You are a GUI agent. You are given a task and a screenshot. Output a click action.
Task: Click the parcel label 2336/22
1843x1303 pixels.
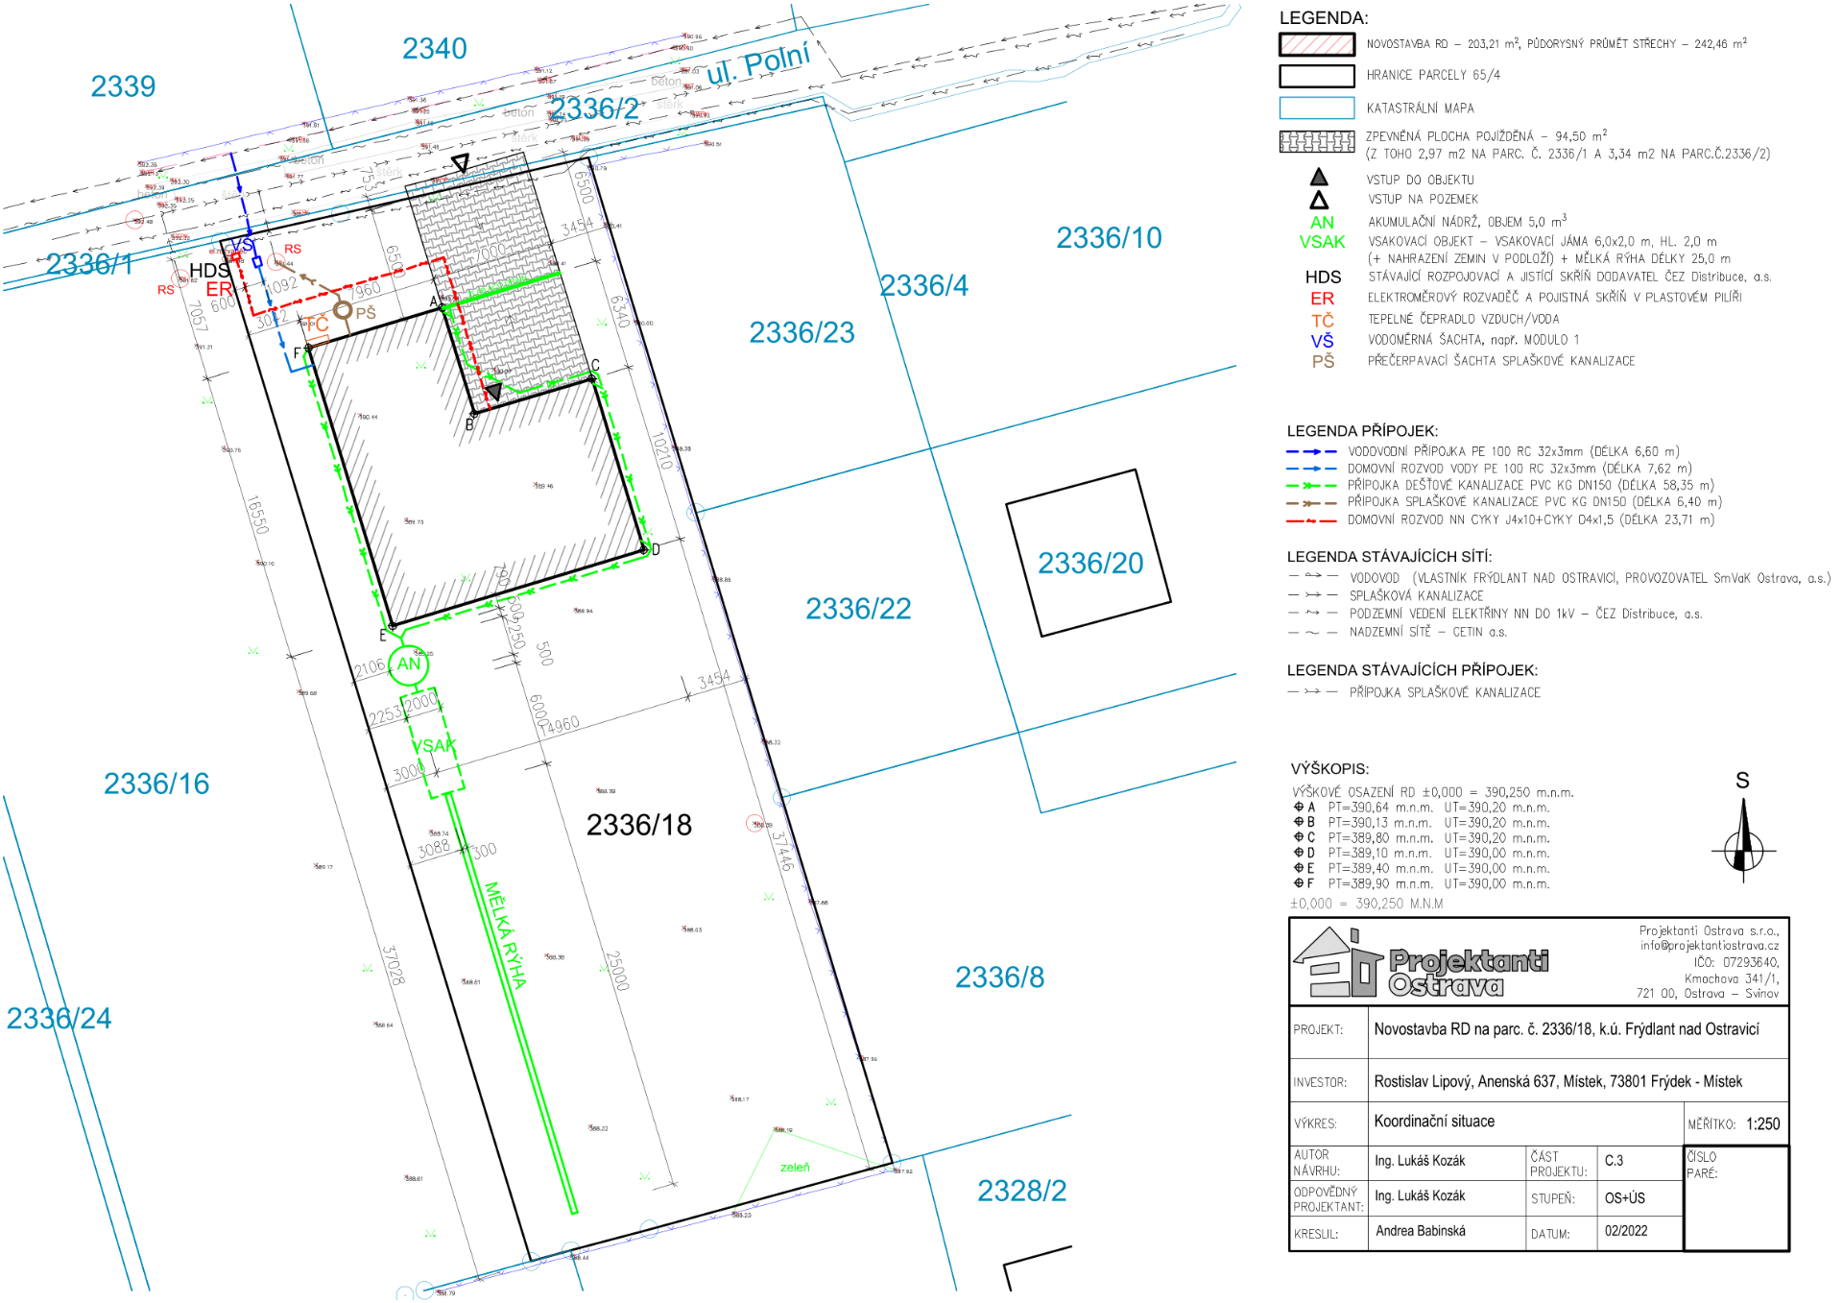coord(858,608)
